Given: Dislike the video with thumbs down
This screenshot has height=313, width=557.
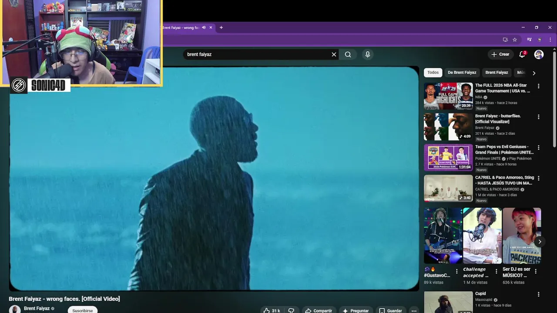Looking at the screenshot, I should [291, 310].
